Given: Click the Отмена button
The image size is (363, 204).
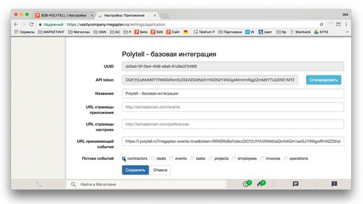Looking at the screenshot, I should pos(160,170).
